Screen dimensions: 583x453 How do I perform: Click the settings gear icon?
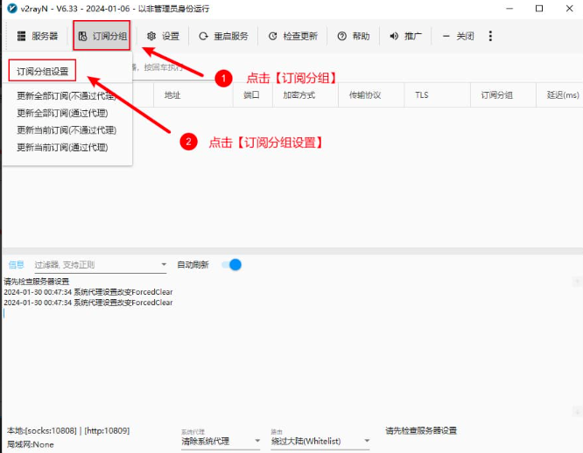pyautogui.click(x=151, y=36)
